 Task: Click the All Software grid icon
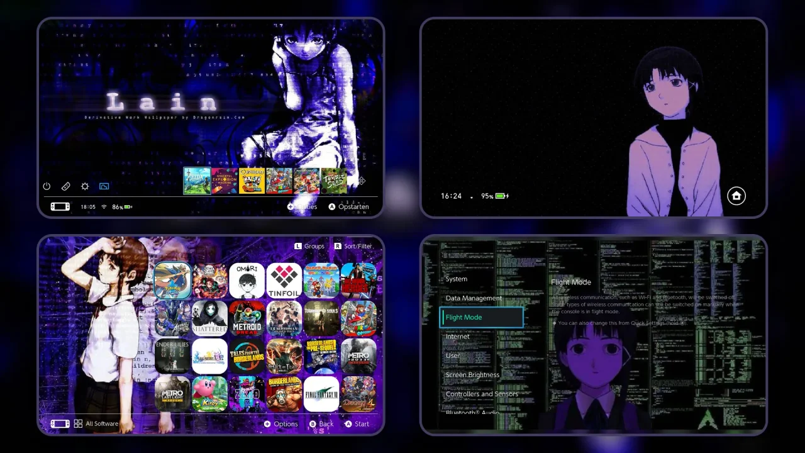point(78,424)
